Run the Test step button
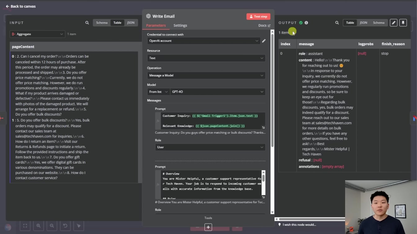 coord(258,16)
